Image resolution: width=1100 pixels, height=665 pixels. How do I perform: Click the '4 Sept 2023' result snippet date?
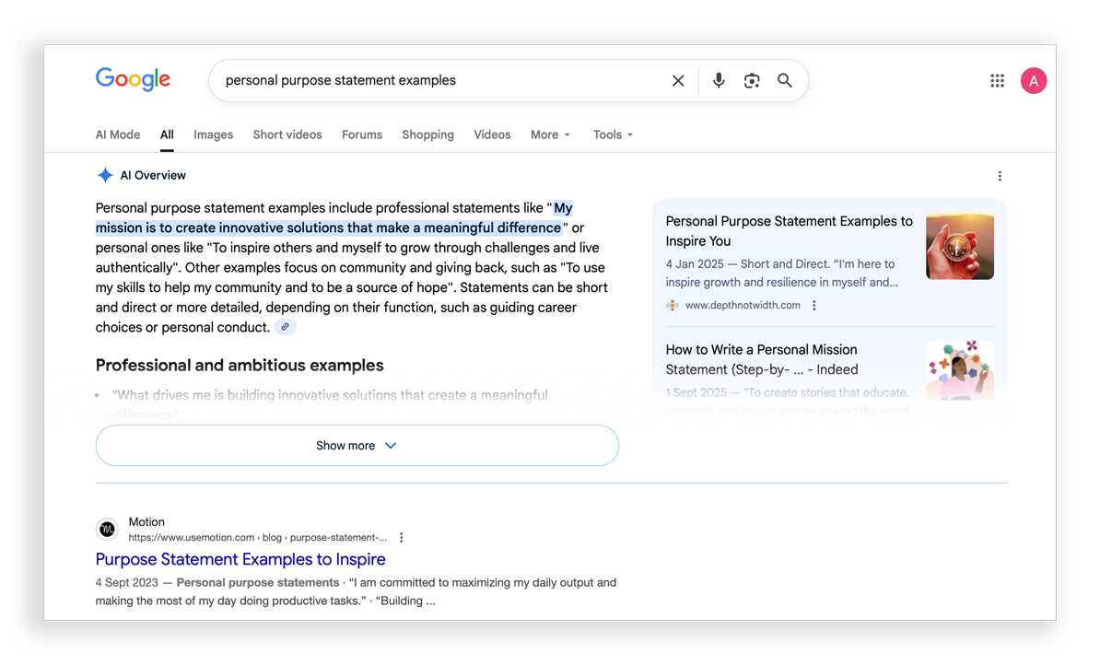127,582
